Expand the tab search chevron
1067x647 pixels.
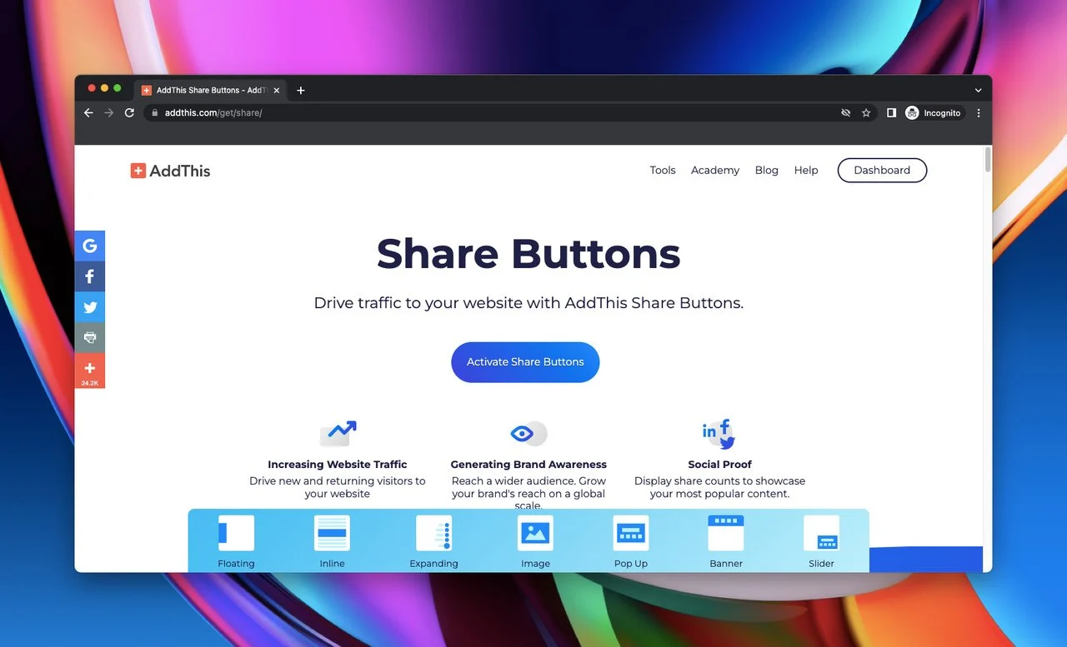pos(979,90)
